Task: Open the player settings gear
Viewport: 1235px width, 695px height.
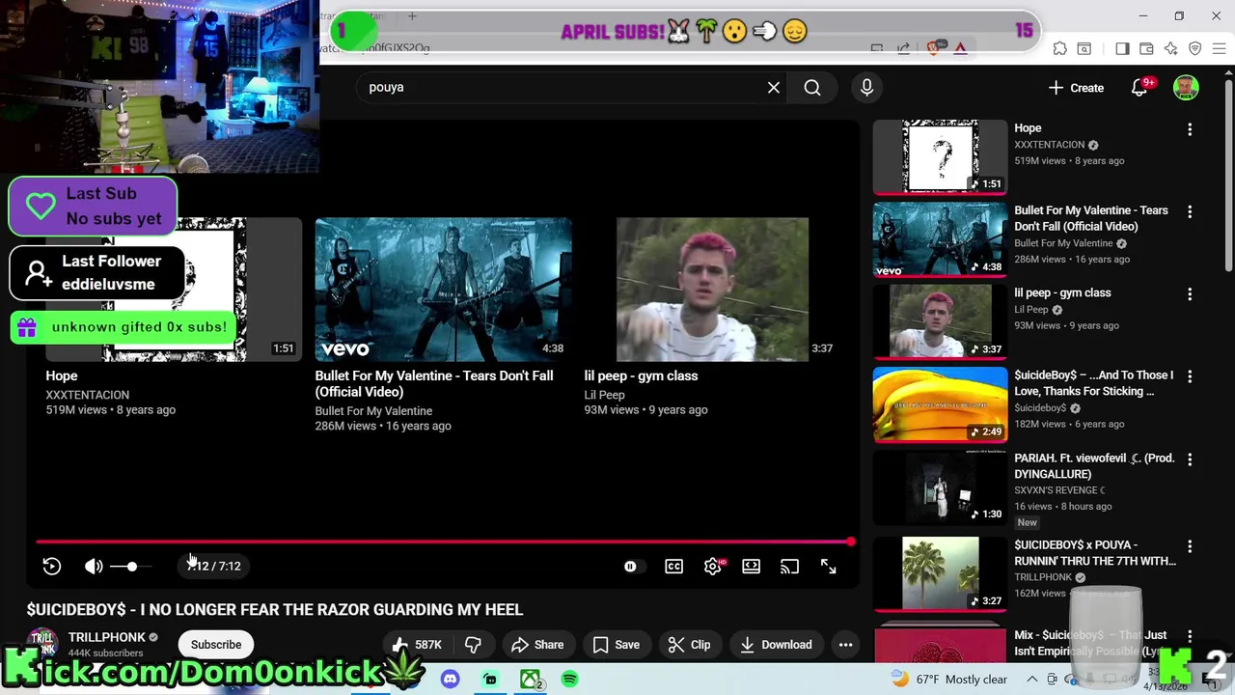Action: (x=713, y=567)
